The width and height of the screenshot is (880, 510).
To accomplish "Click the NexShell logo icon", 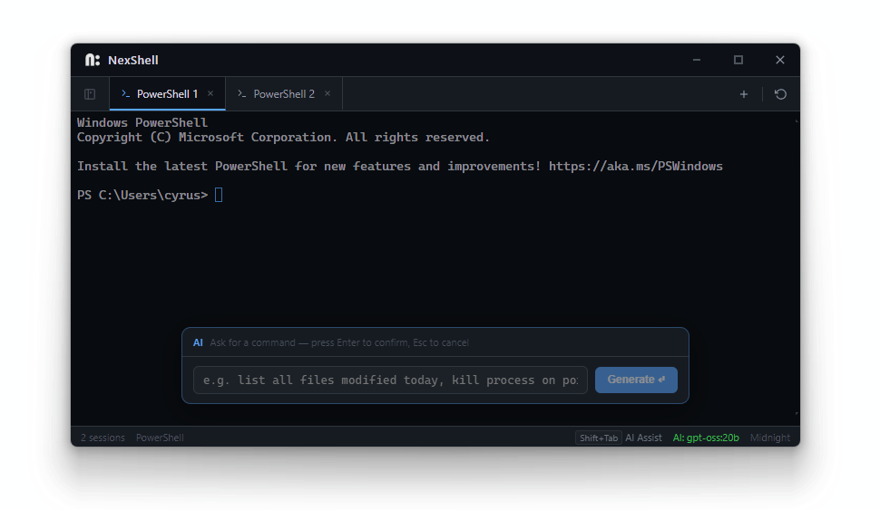I will coord(93,60).
